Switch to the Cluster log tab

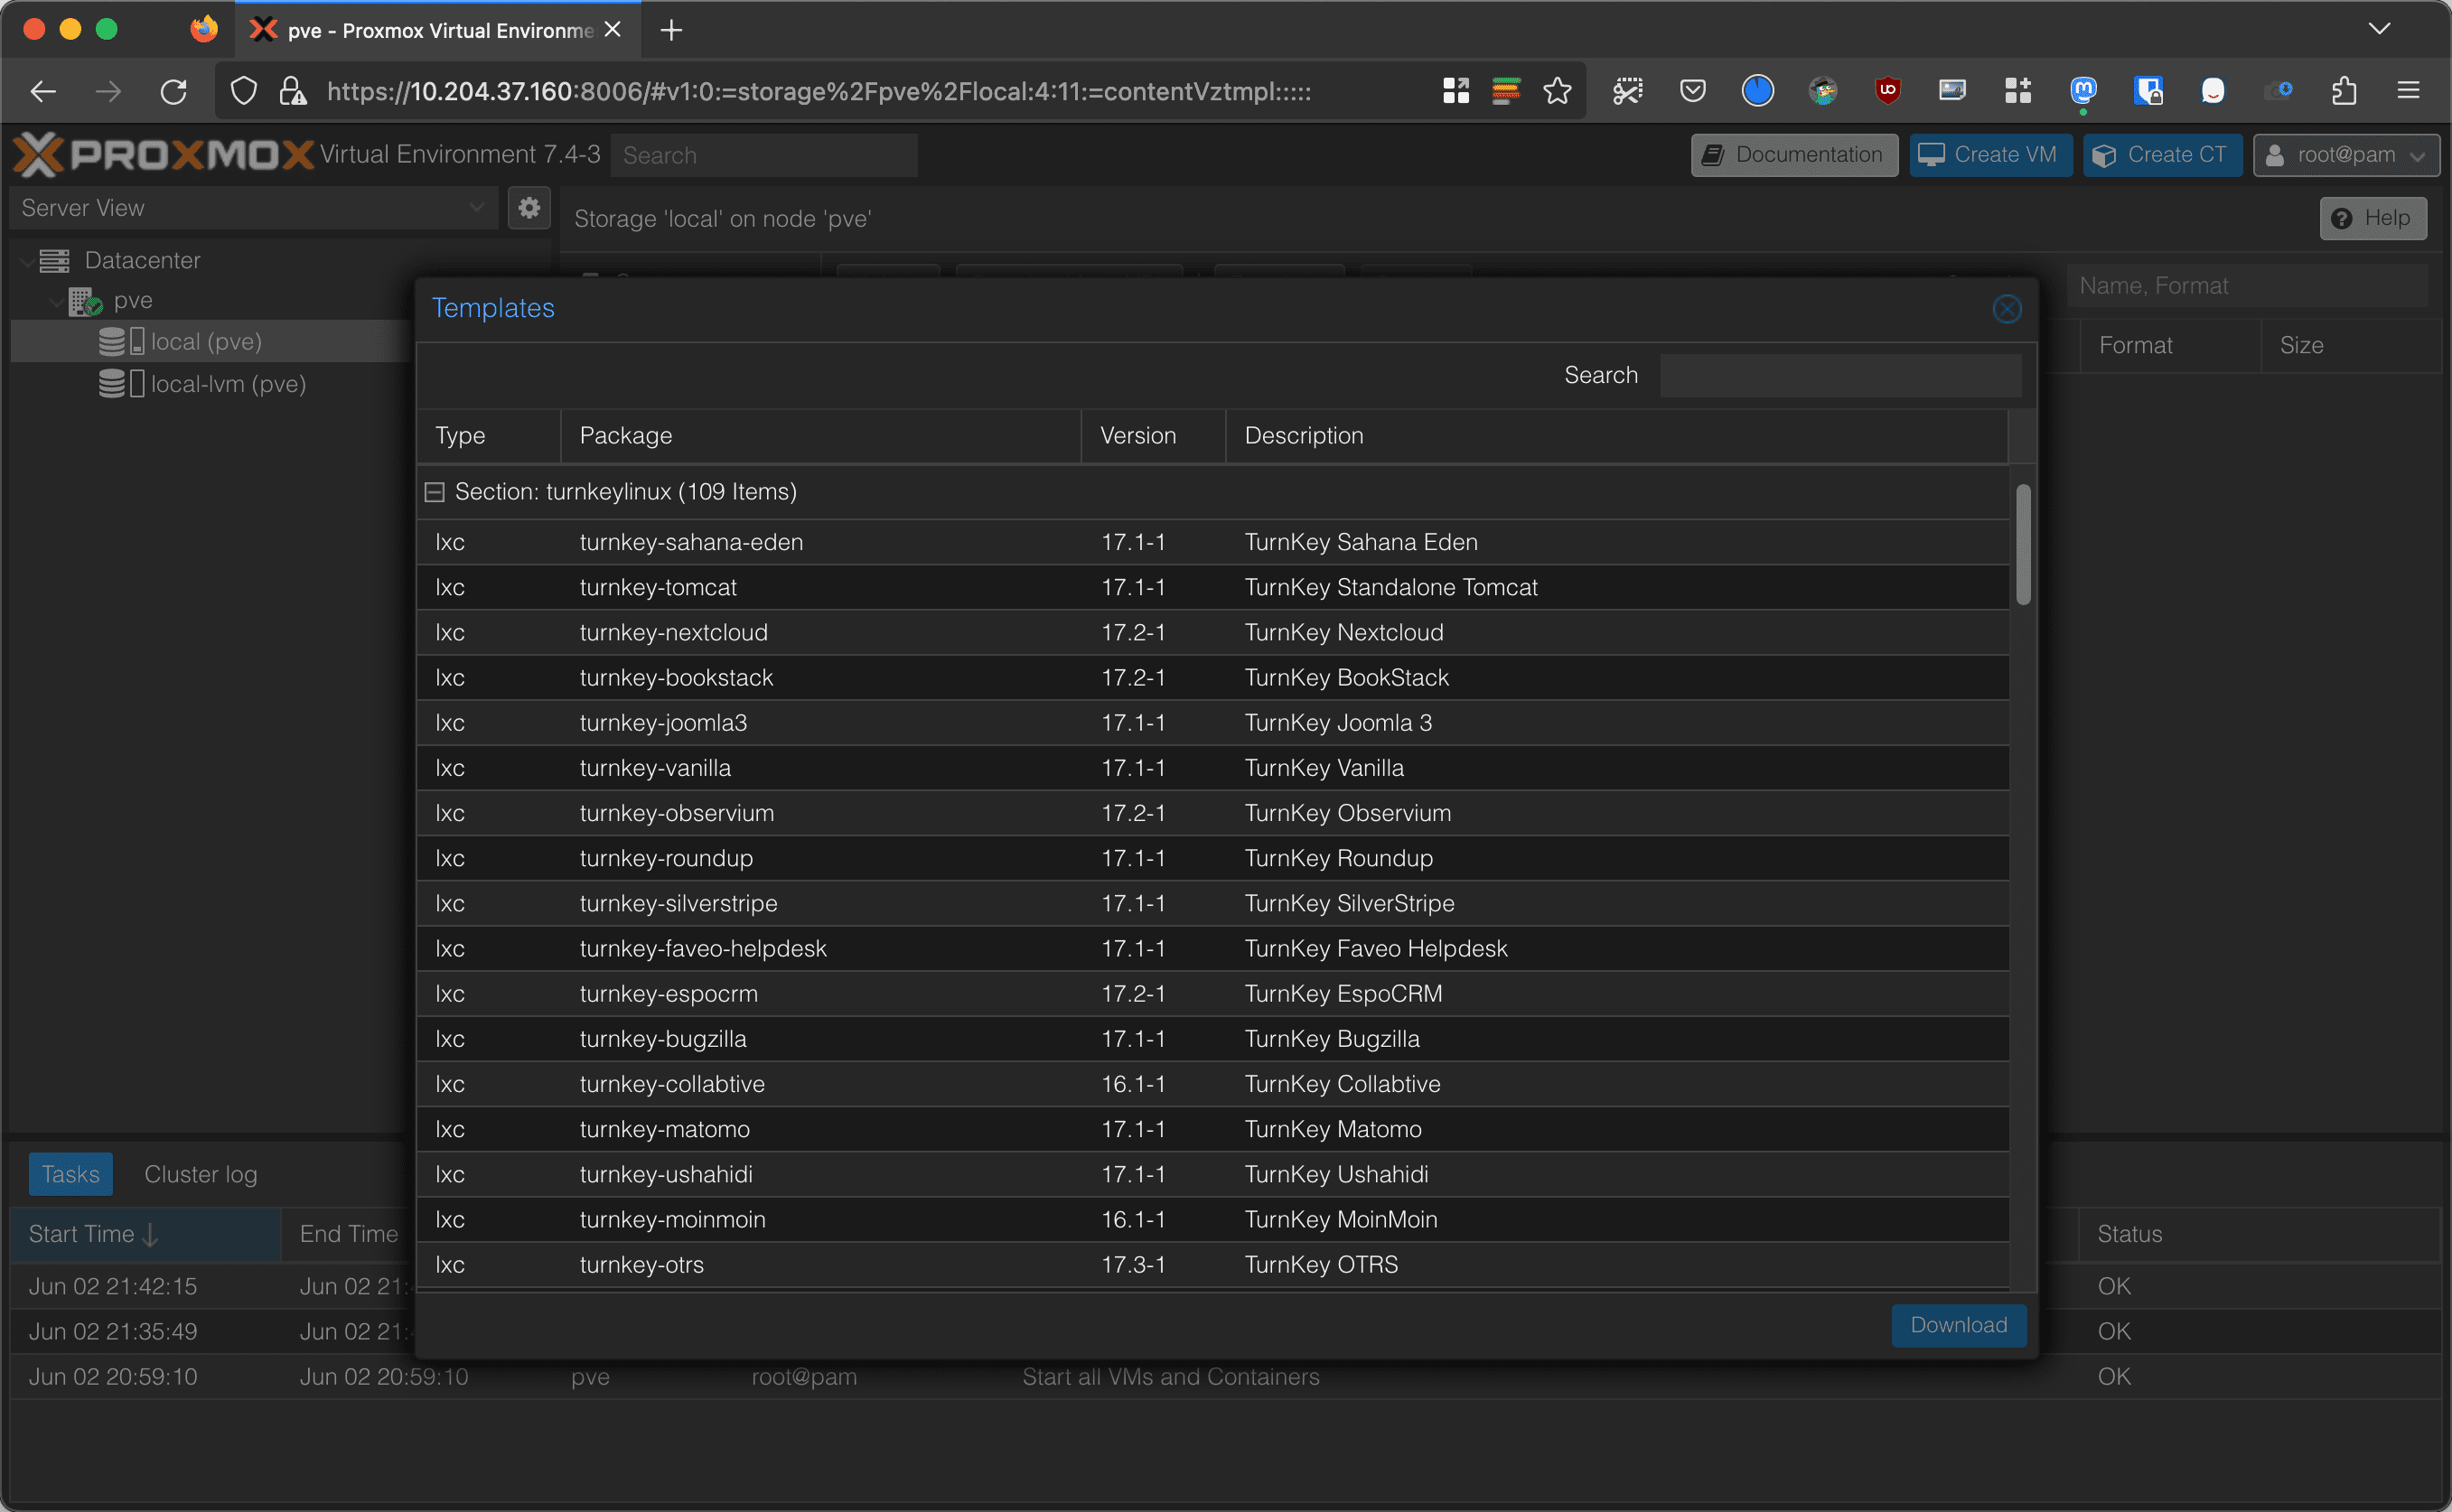(201, 1174)
